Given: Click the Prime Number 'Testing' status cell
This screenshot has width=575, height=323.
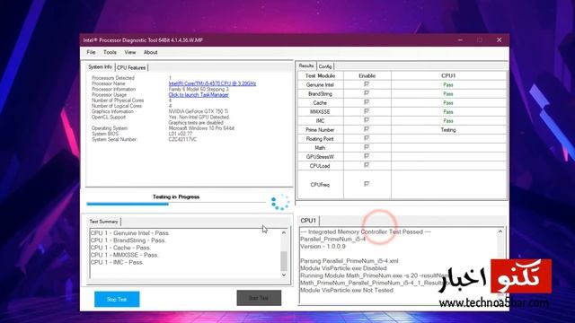Looking at the screenshot, I should click(448, 130).
